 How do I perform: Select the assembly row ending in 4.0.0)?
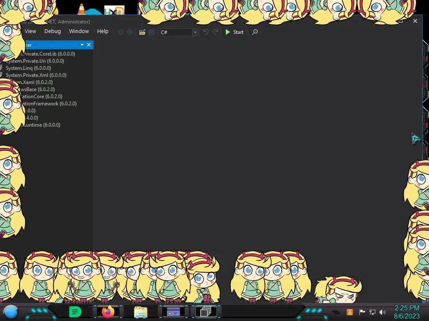(x=31, y=117)
